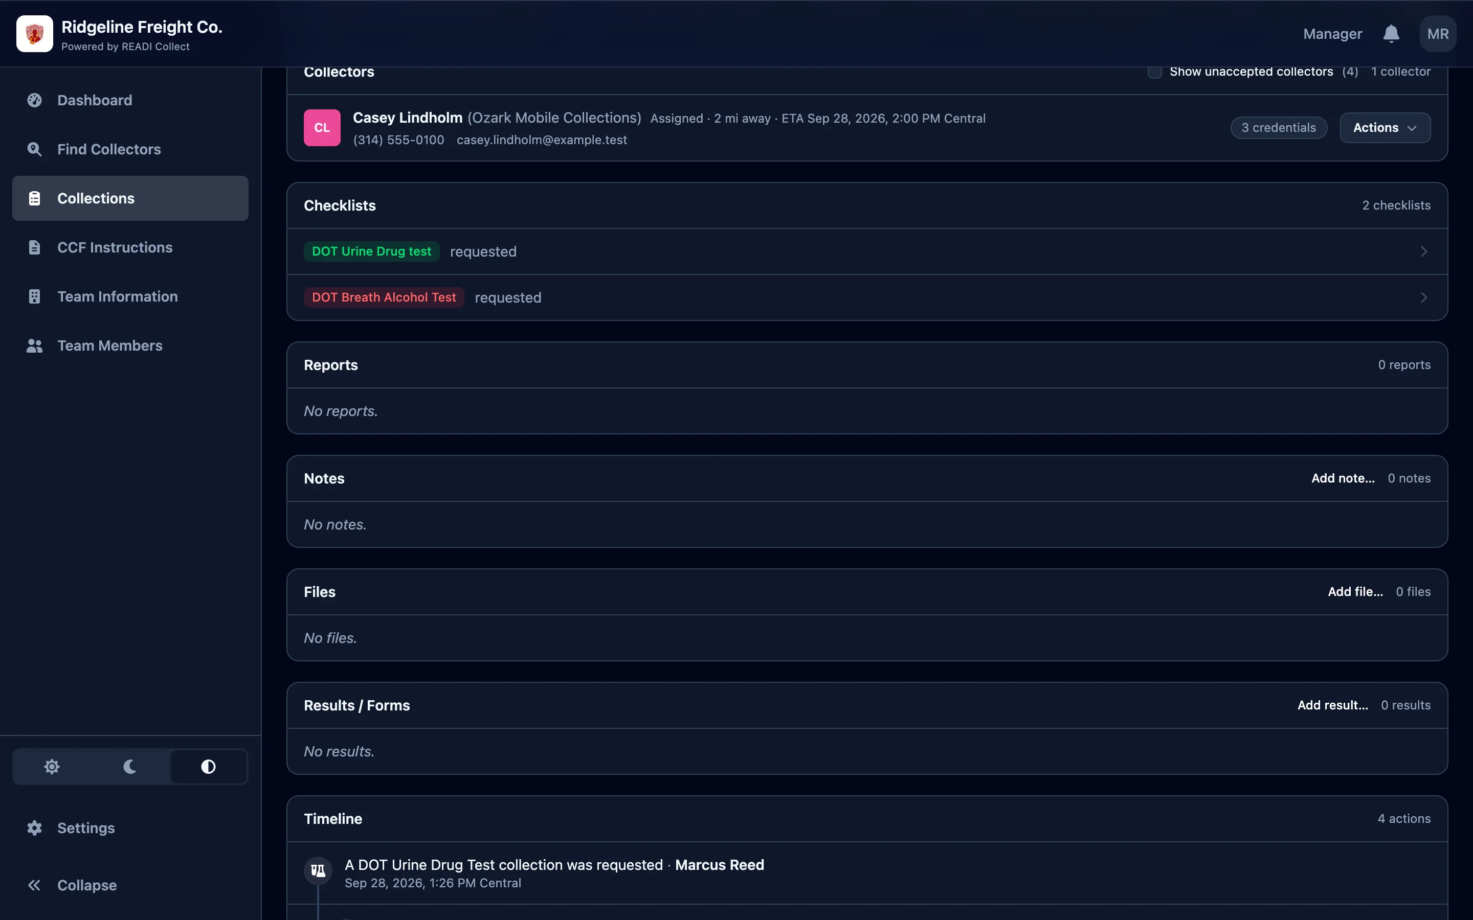Open CCF Instructions section
Image resolution: width=1473 pixels, height=920 pixels.
(130, 248)
